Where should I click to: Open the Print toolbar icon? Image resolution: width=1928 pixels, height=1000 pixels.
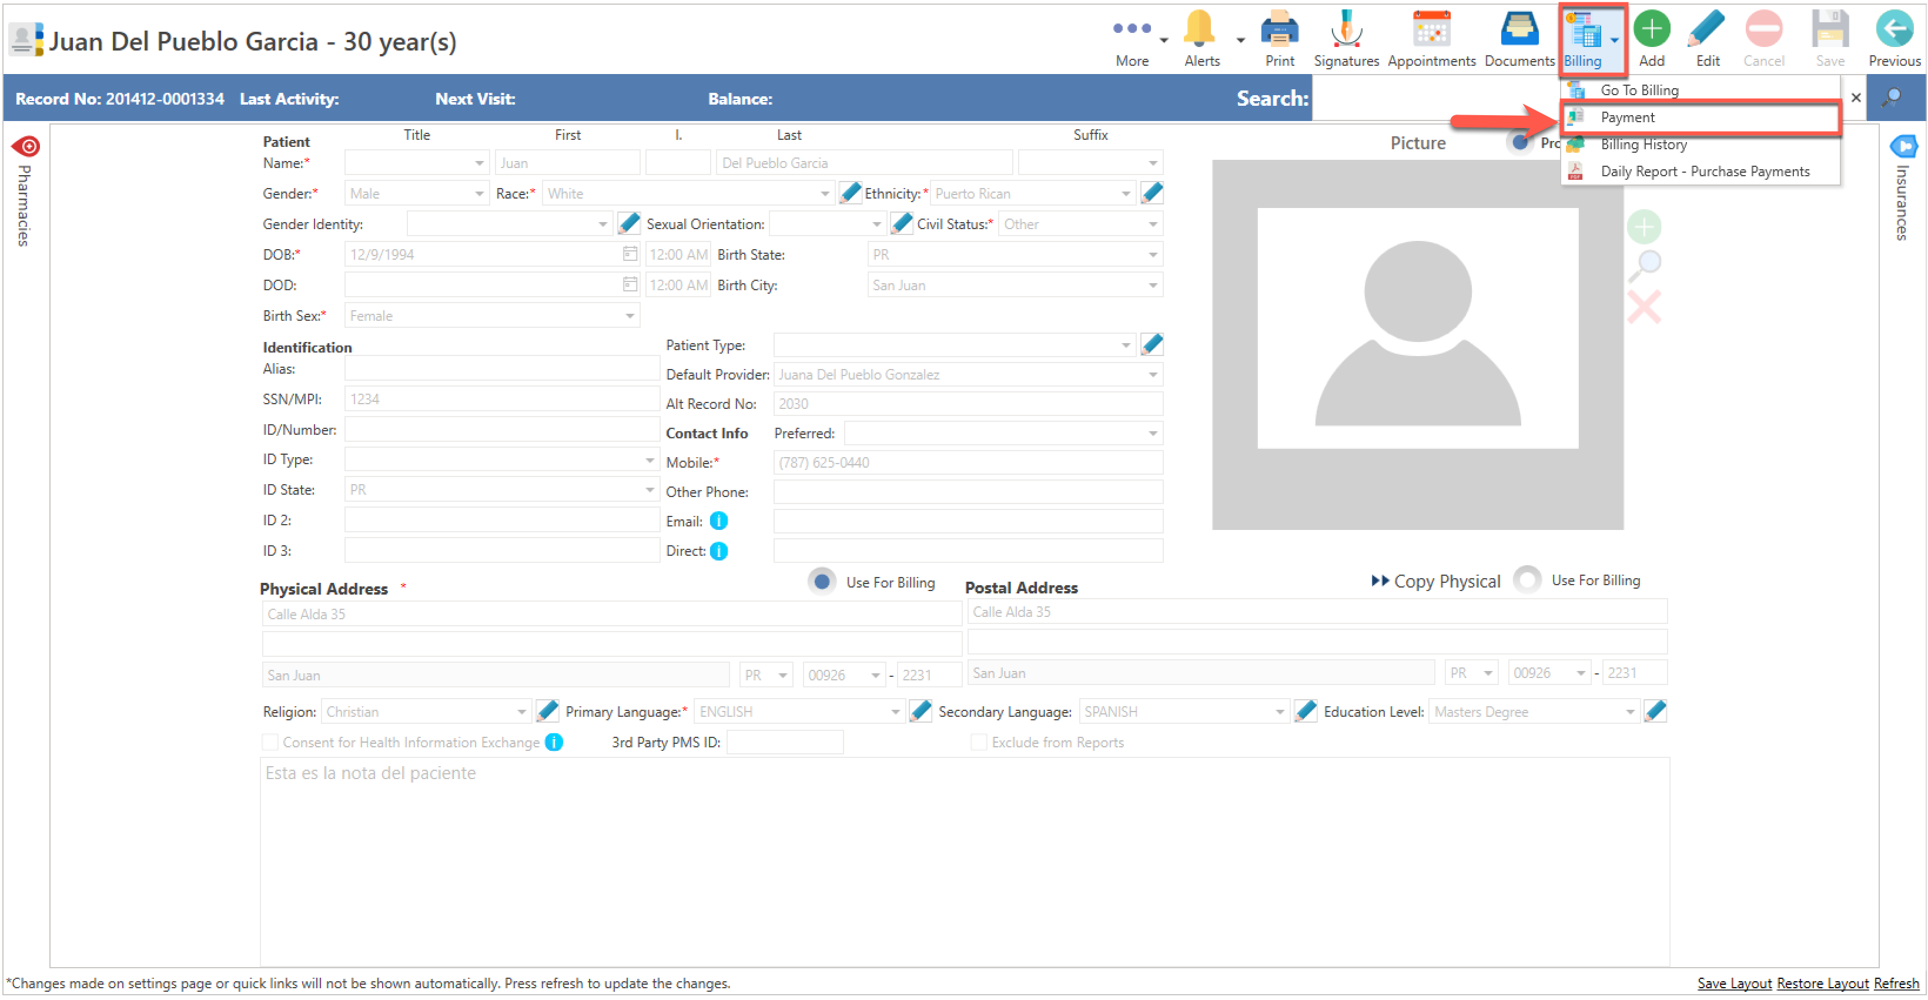click(x=1279, y=30)
